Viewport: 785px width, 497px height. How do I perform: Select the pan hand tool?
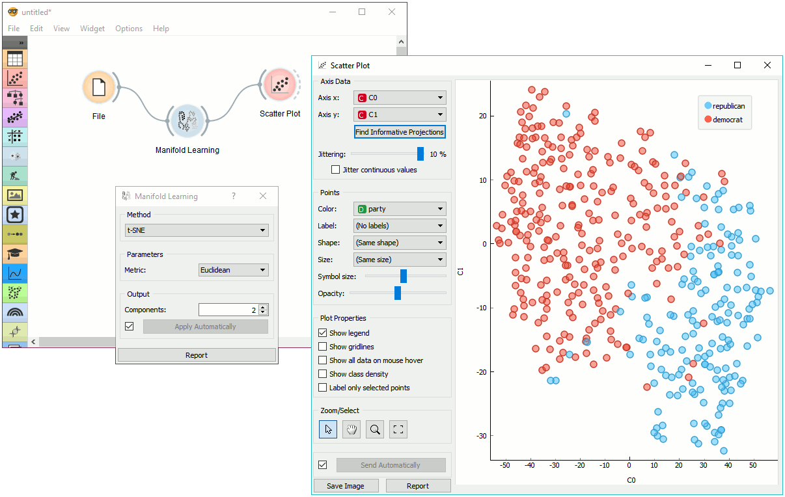351,429
